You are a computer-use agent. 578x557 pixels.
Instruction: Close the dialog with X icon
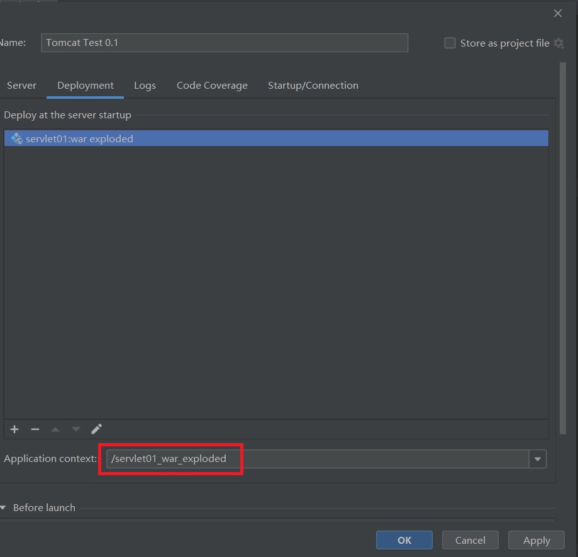(x=557, y=13)
